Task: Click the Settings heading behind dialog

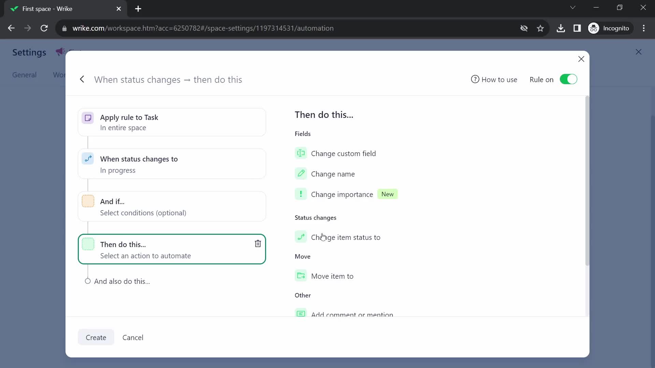Action: coord(29,52)
